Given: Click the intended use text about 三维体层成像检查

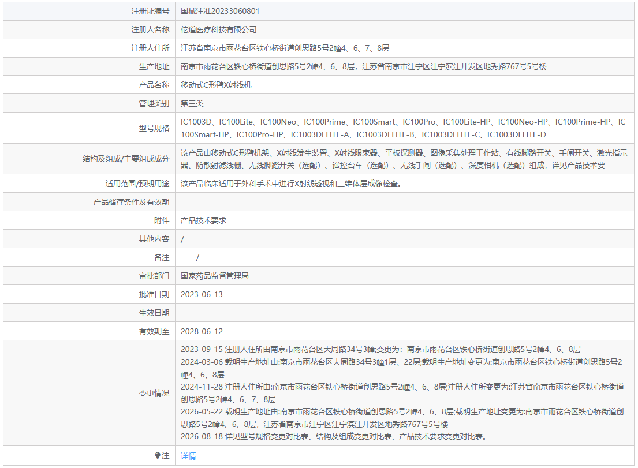Looking at the screenshot, I should (x=292, y=184).
